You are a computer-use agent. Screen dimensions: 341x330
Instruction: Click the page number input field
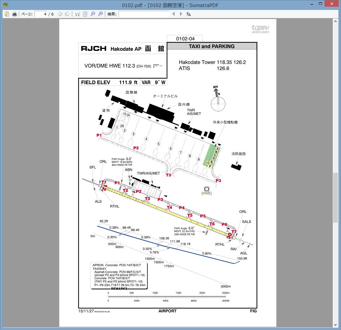click(41, 14)
